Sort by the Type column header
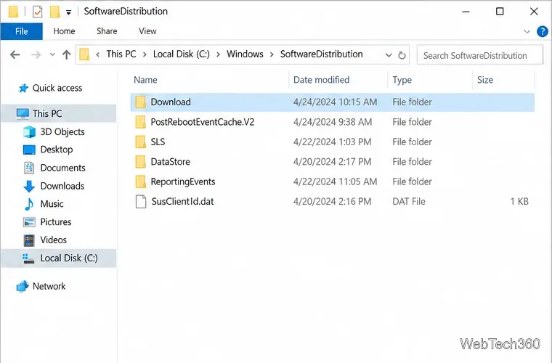 pyautogui.click(x=402, y=80)
